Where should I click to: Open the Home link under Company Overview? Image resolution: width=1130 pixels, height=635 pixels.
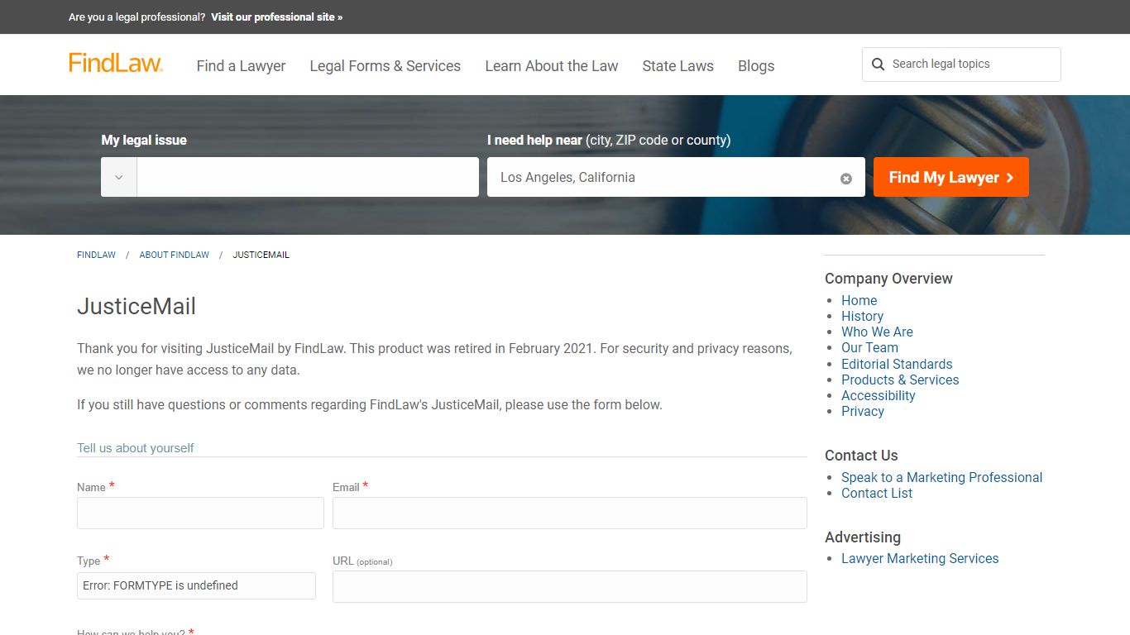pyautogui.click(x=859, y=300)
